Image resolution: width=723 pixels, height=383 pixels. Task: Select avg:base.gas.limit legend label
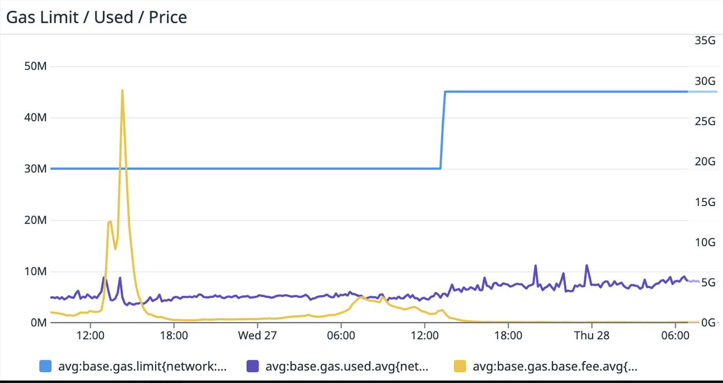click(142, 367)
